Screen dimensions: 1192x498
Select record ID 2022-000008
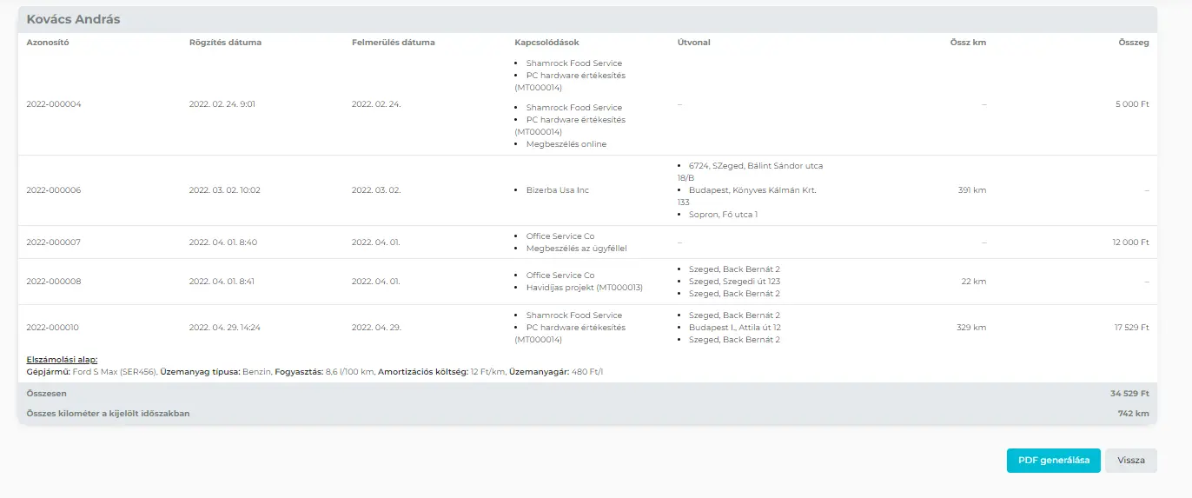tap(54, 282)
